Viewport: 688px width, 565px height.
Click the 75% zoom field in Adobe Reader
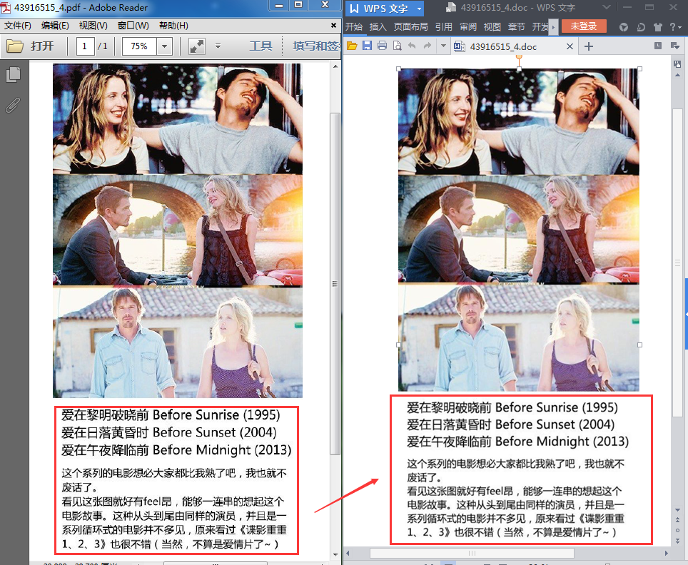[x=139, y=46]
